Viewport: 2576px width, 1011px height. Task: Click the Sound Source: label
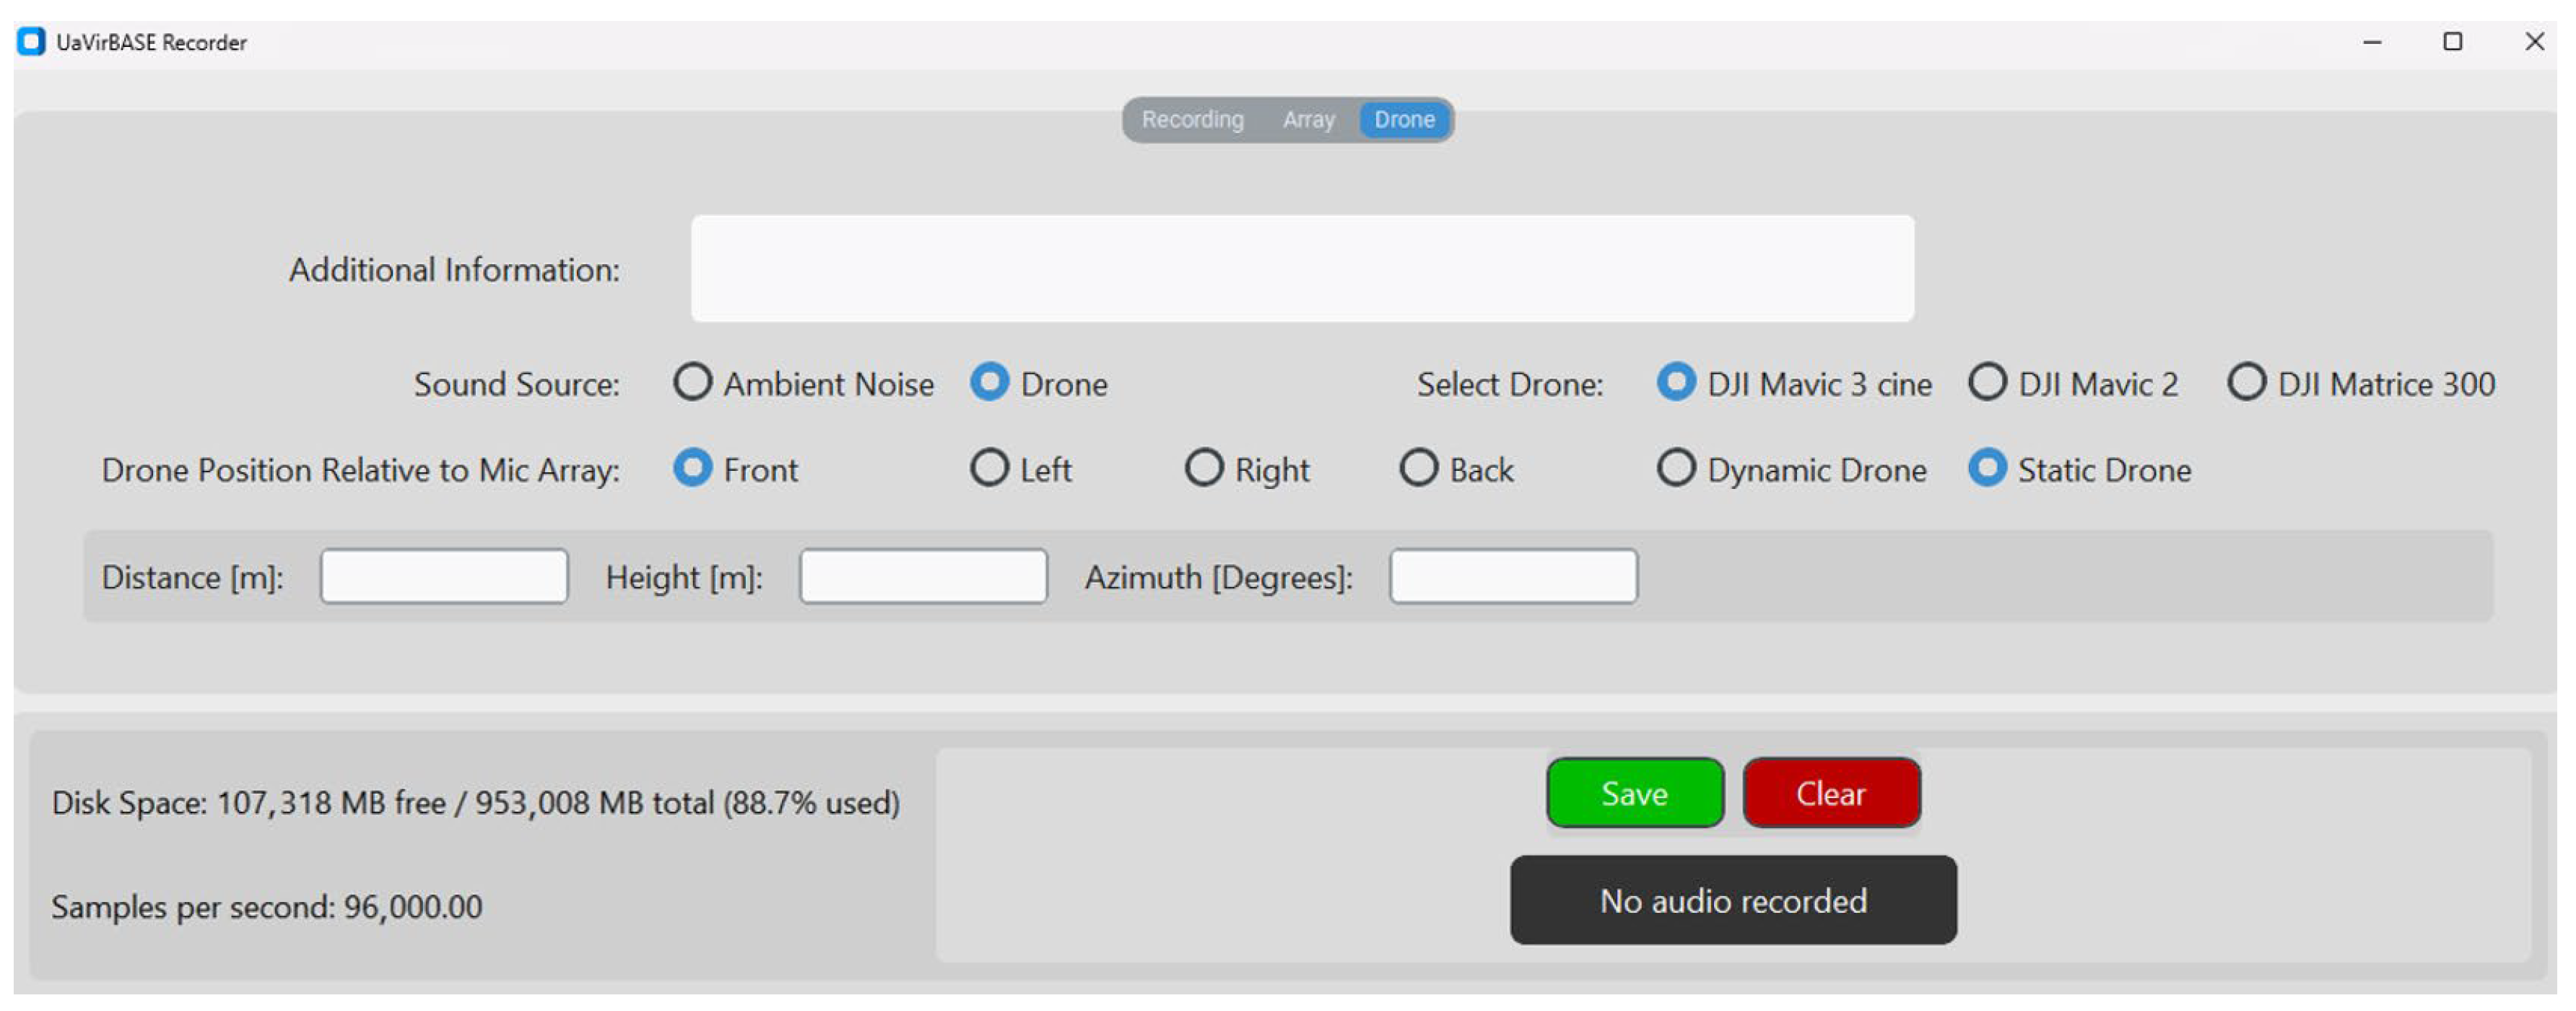coord(517,384)
